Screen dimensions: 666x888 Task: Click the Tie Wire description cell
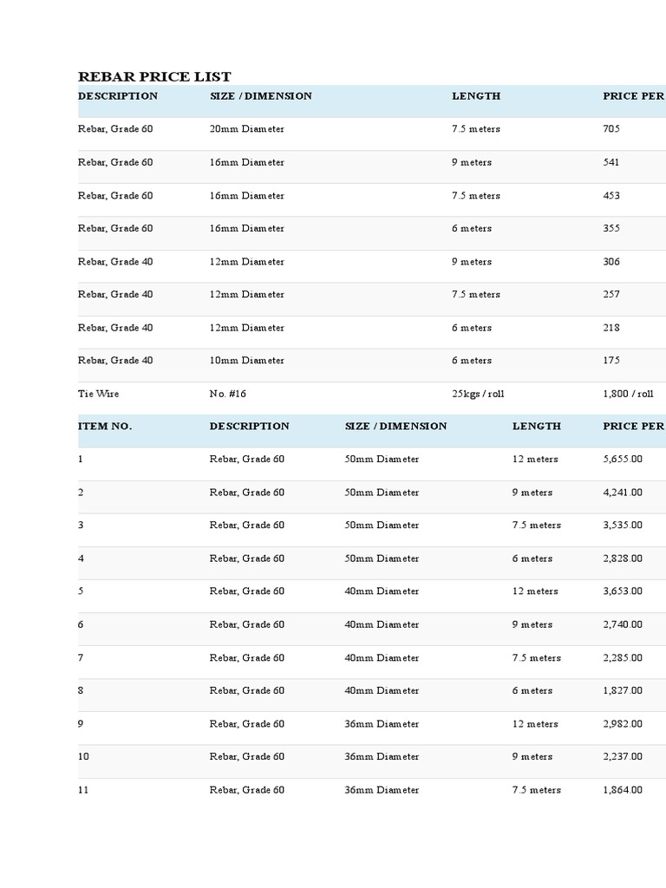coord(99,394)
